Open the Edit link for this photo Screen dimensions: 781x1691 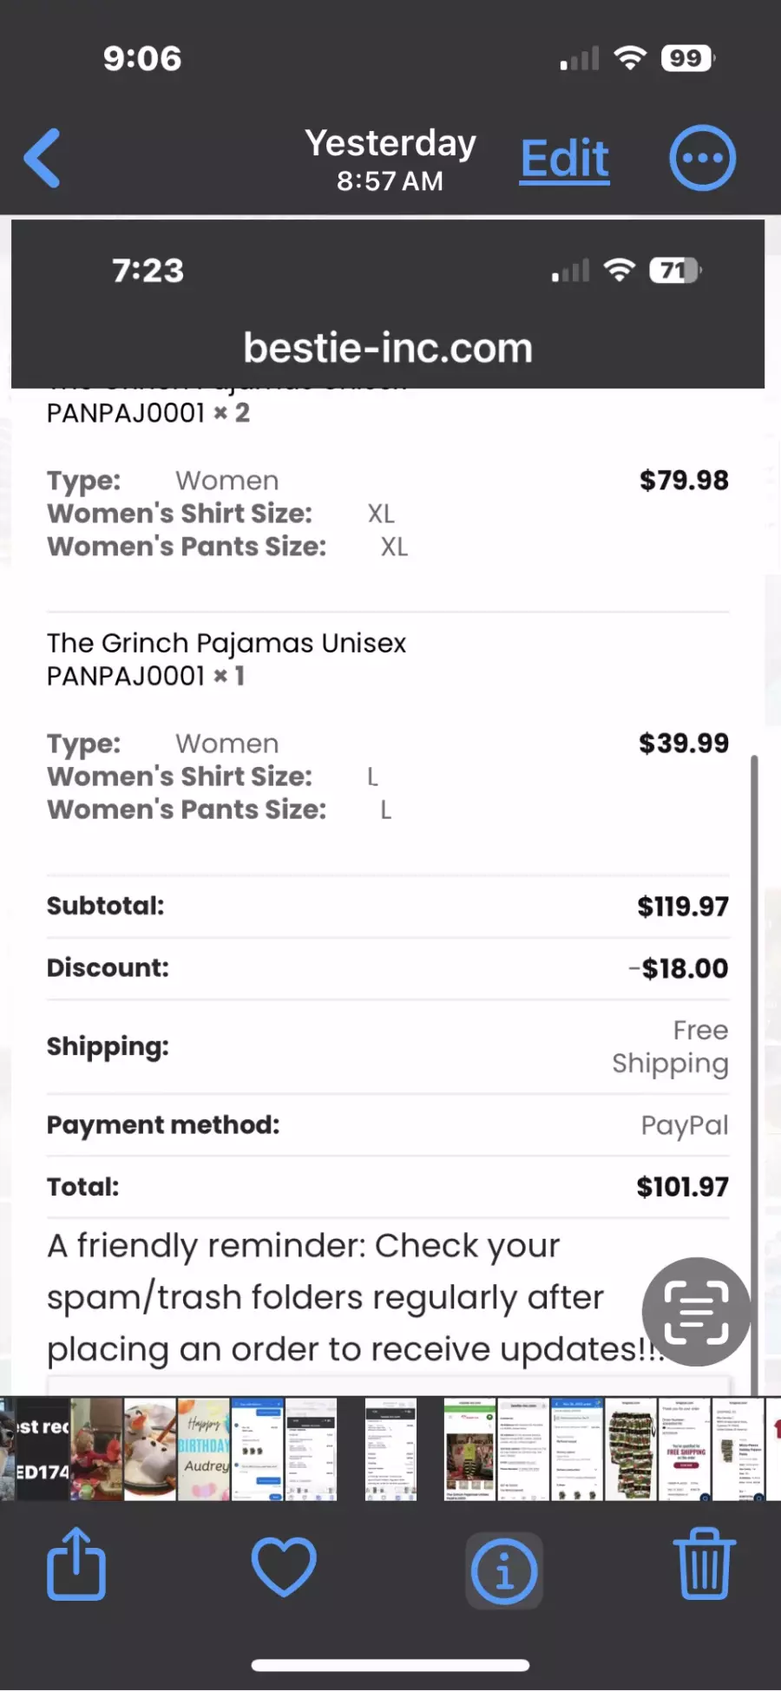tap(565, 160)
